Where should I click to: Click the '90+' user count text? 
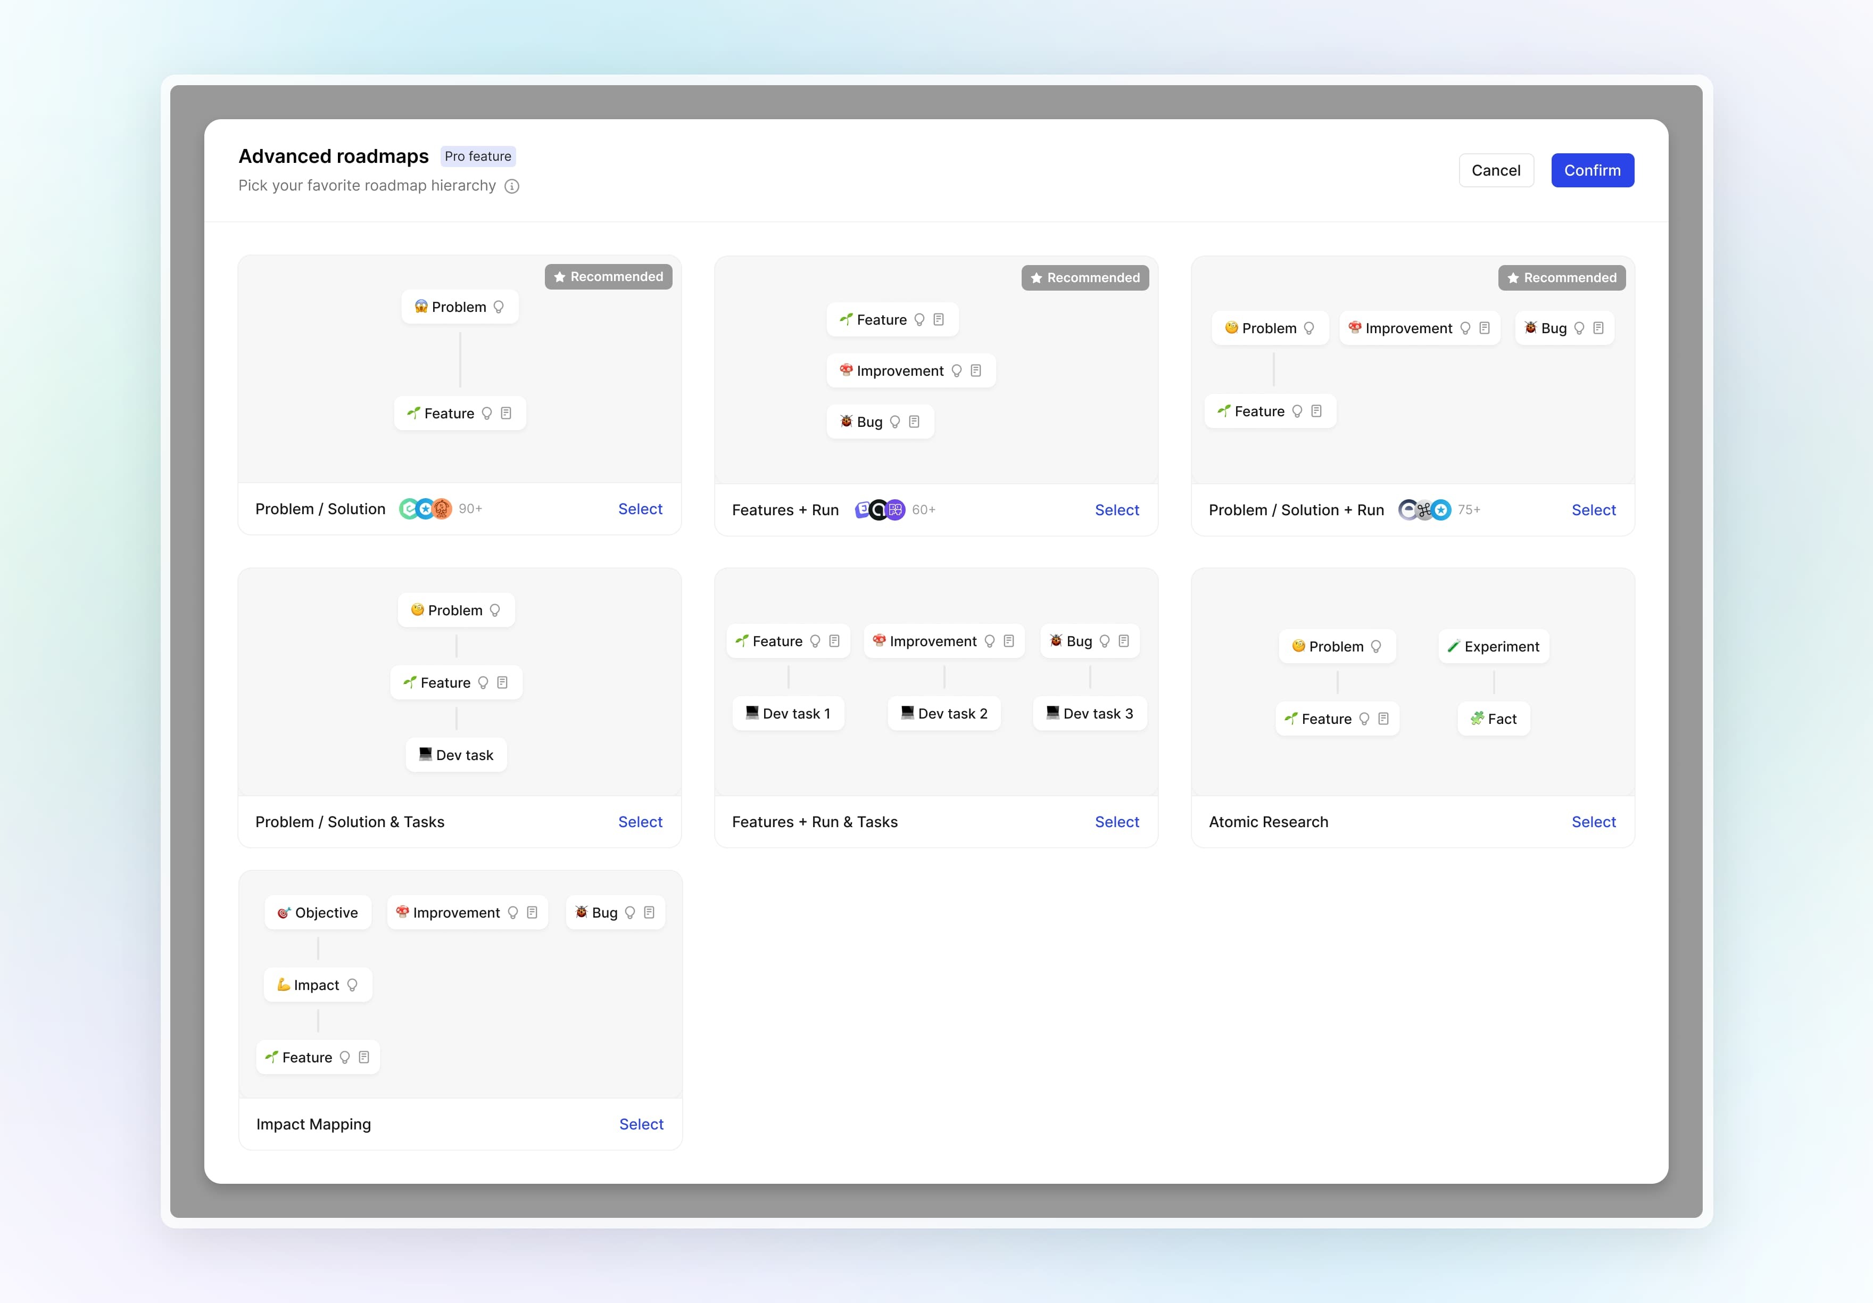click(x=471, y=508)
